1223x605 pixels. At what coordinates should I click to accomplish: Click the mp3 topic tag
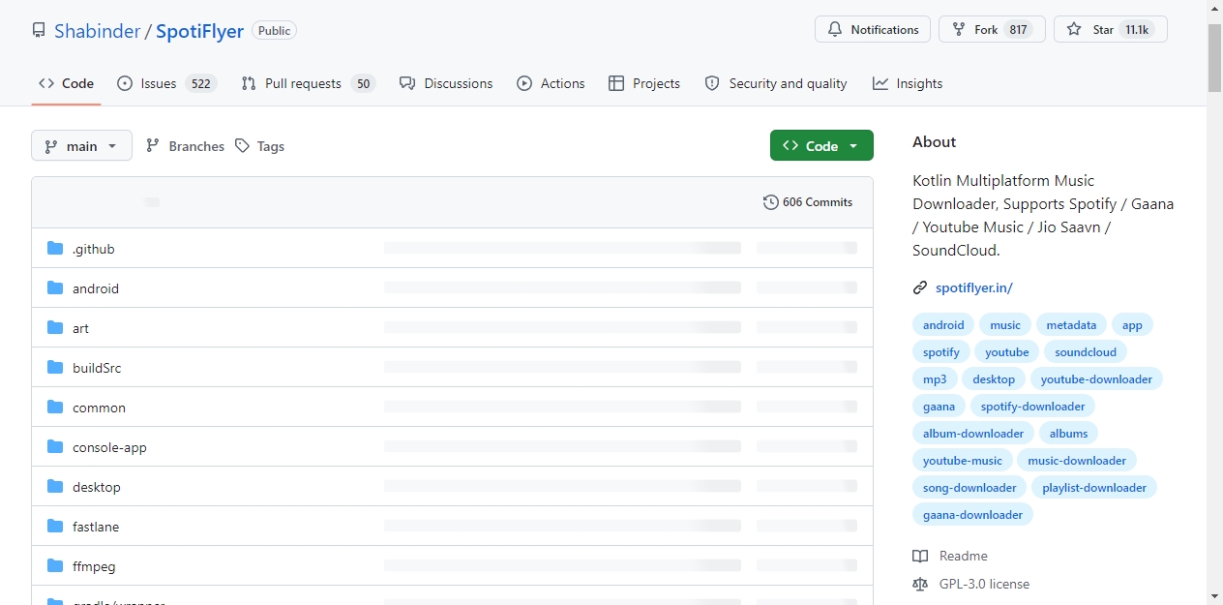[935, 379]
